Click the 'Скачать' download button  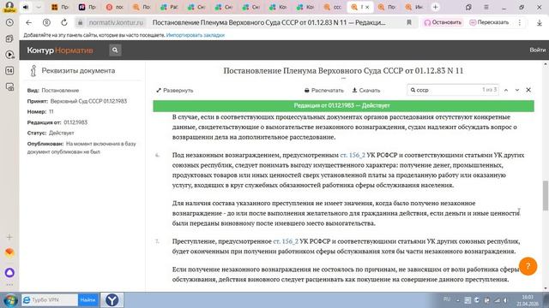[x=366, y=91]
